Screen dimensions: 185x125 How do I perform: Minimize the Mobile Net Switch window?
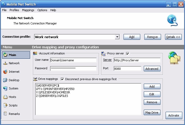(x=168, y=4)
